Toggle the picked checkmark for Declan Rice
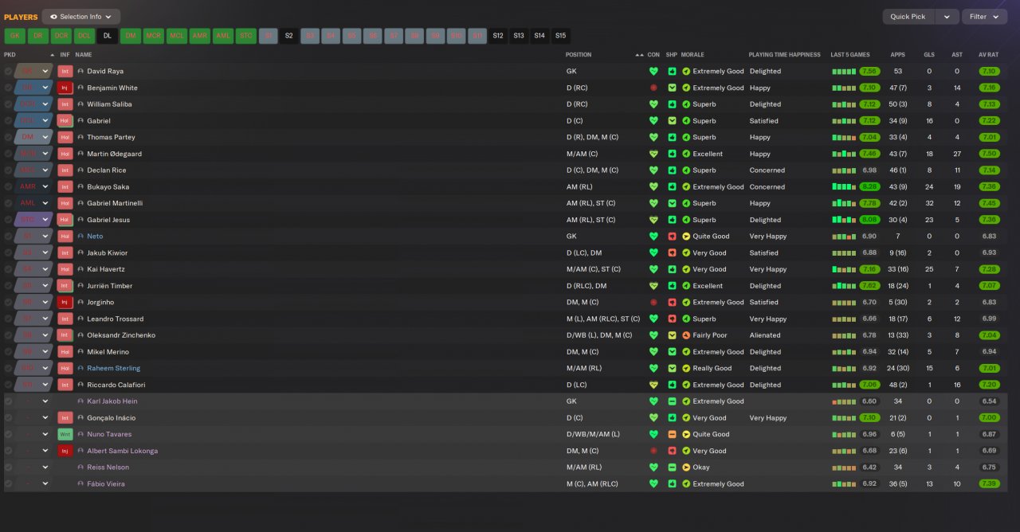This screenshot has height=532, width=1020. pyautogui.click(x=8, y=170)
